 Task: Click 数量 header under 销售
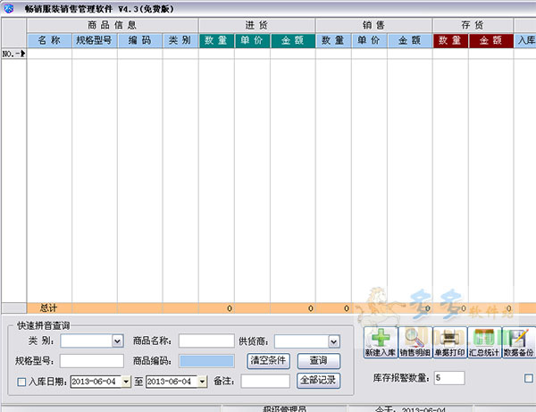point(333,40)
